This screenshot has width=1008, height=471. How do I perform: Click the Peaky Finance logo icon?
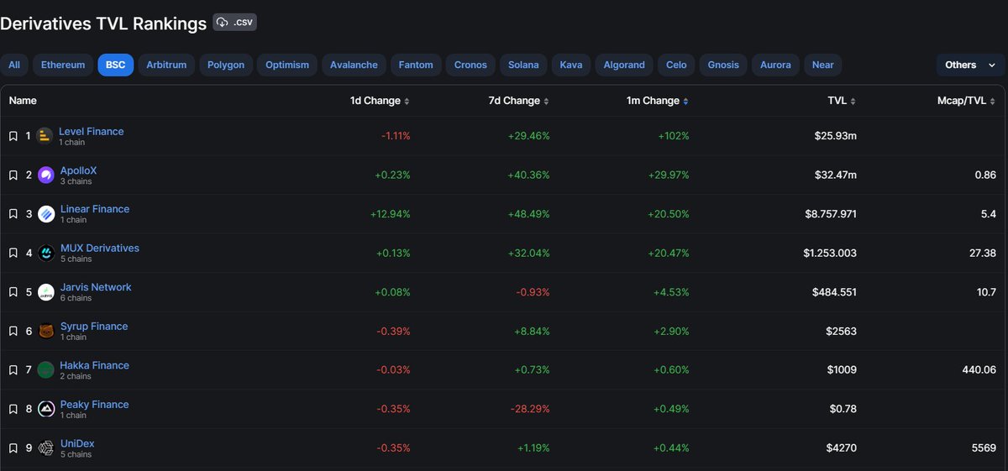click(45, 409)
